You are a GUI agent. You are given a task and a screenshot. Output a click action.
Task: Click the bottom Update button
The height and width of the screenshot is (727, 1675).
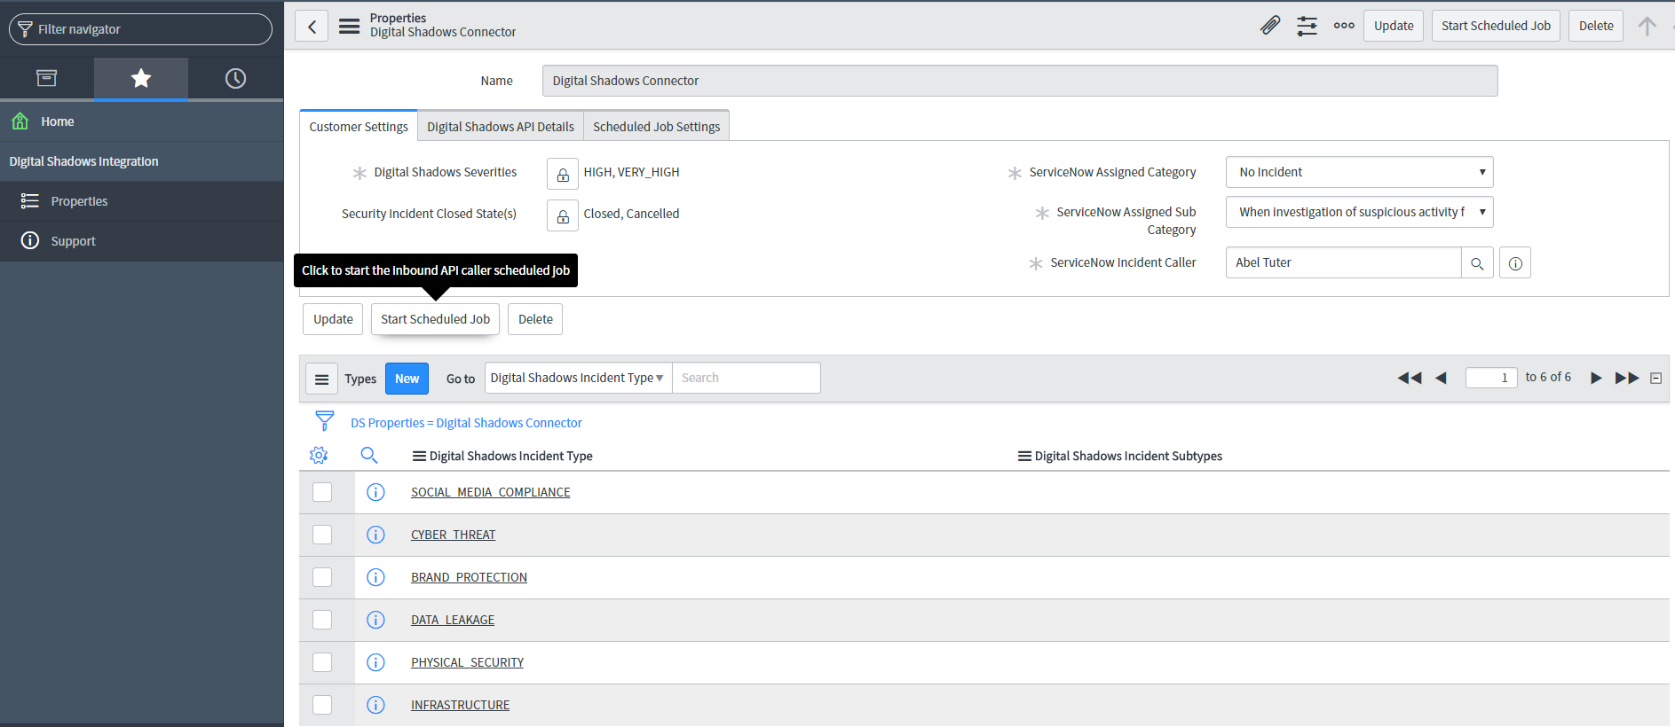333,319
